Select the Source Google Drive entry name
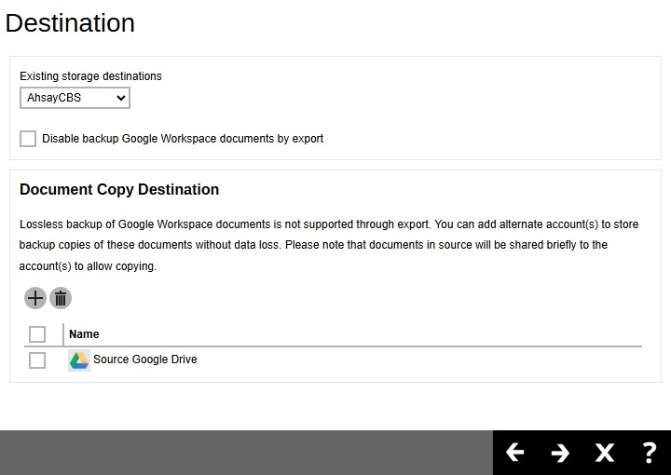The width and height of the screenshot is (671, 475). tap(144, 360)
